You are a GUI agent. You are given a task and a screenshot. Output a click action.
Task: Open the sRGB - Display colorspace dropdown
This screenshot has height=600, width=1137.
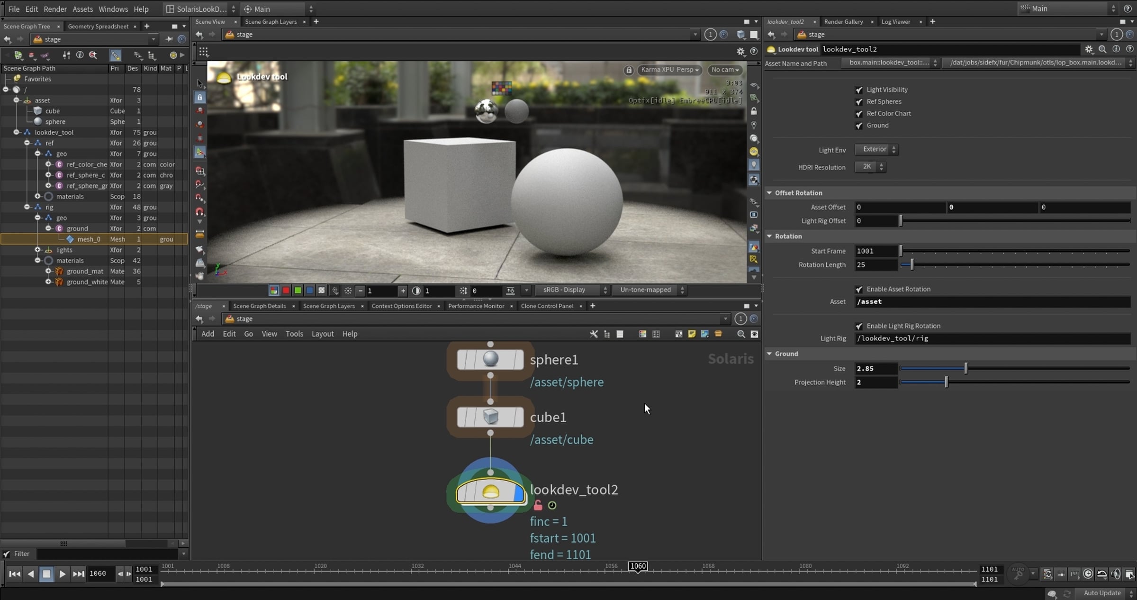572,290
